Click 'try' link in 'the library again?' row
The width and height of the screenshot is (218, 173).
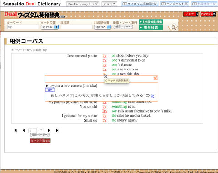point(104,120)
